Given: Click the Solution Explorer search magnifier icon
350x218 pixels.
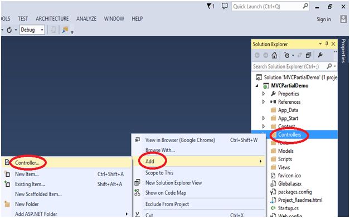Looking at the screenshot, I should point(329,66).
